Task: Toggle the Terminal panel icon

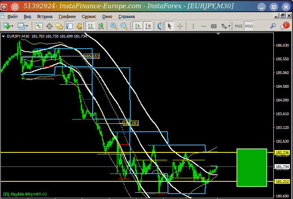Action: [x=69, y=26]
